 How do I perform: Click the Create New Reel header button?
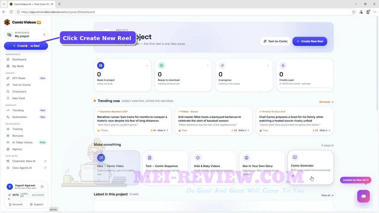click(x=310, y=41)
